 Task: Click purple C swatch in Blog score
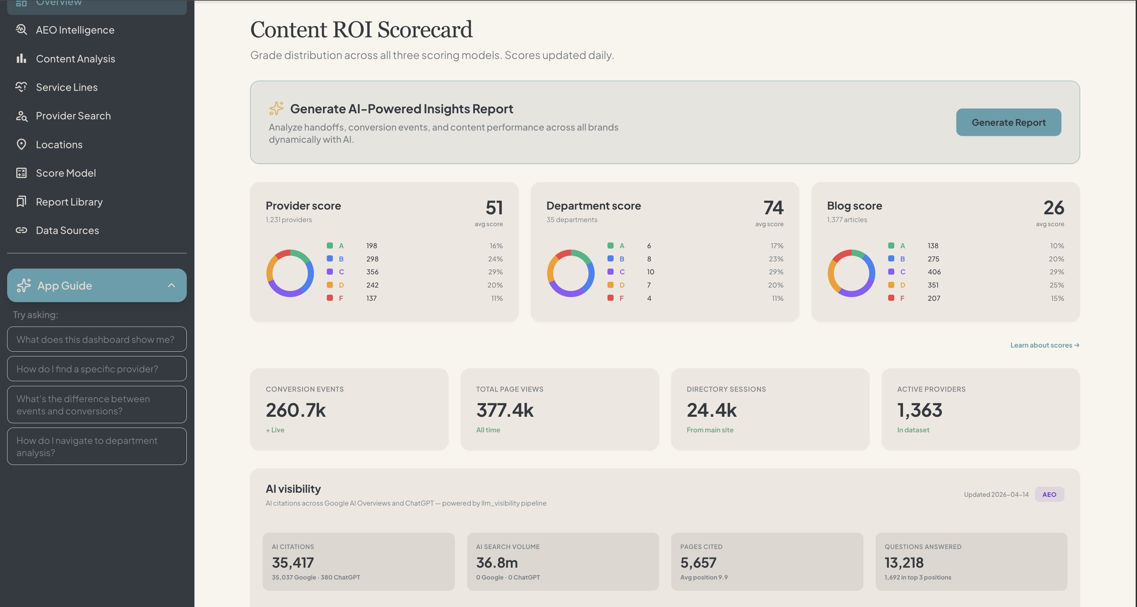[891, 272]
